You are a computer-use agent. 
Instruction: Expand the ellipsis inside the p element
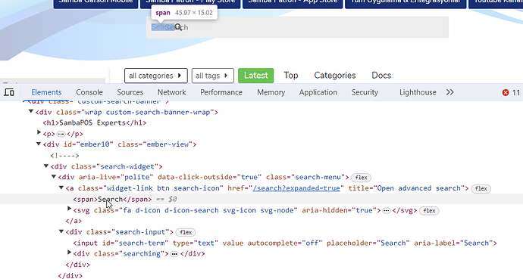pos(61,134)
